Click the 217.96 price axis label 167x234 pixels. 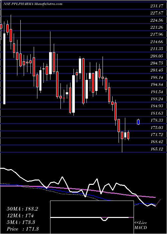click(156, 35)
